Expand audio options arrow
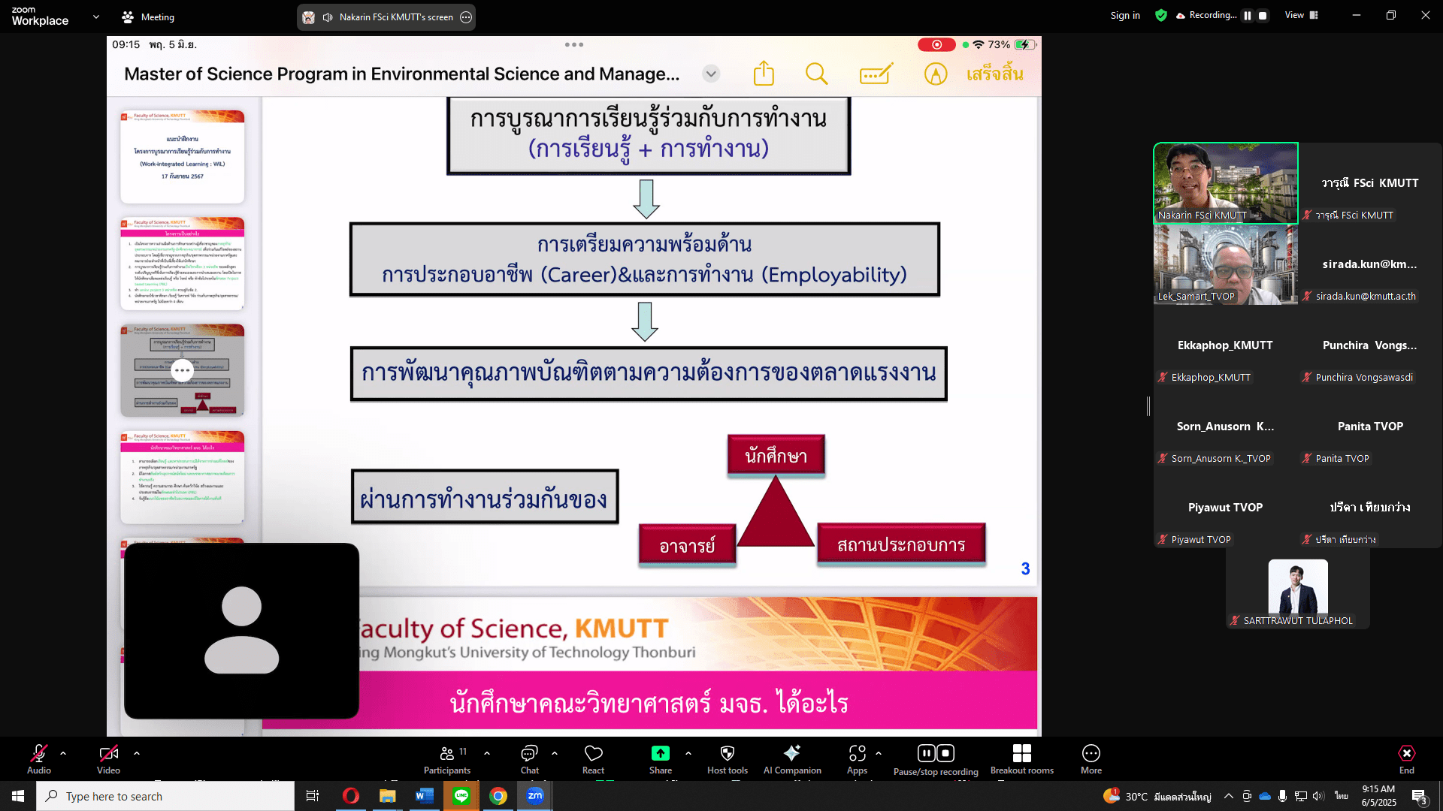 63,753
